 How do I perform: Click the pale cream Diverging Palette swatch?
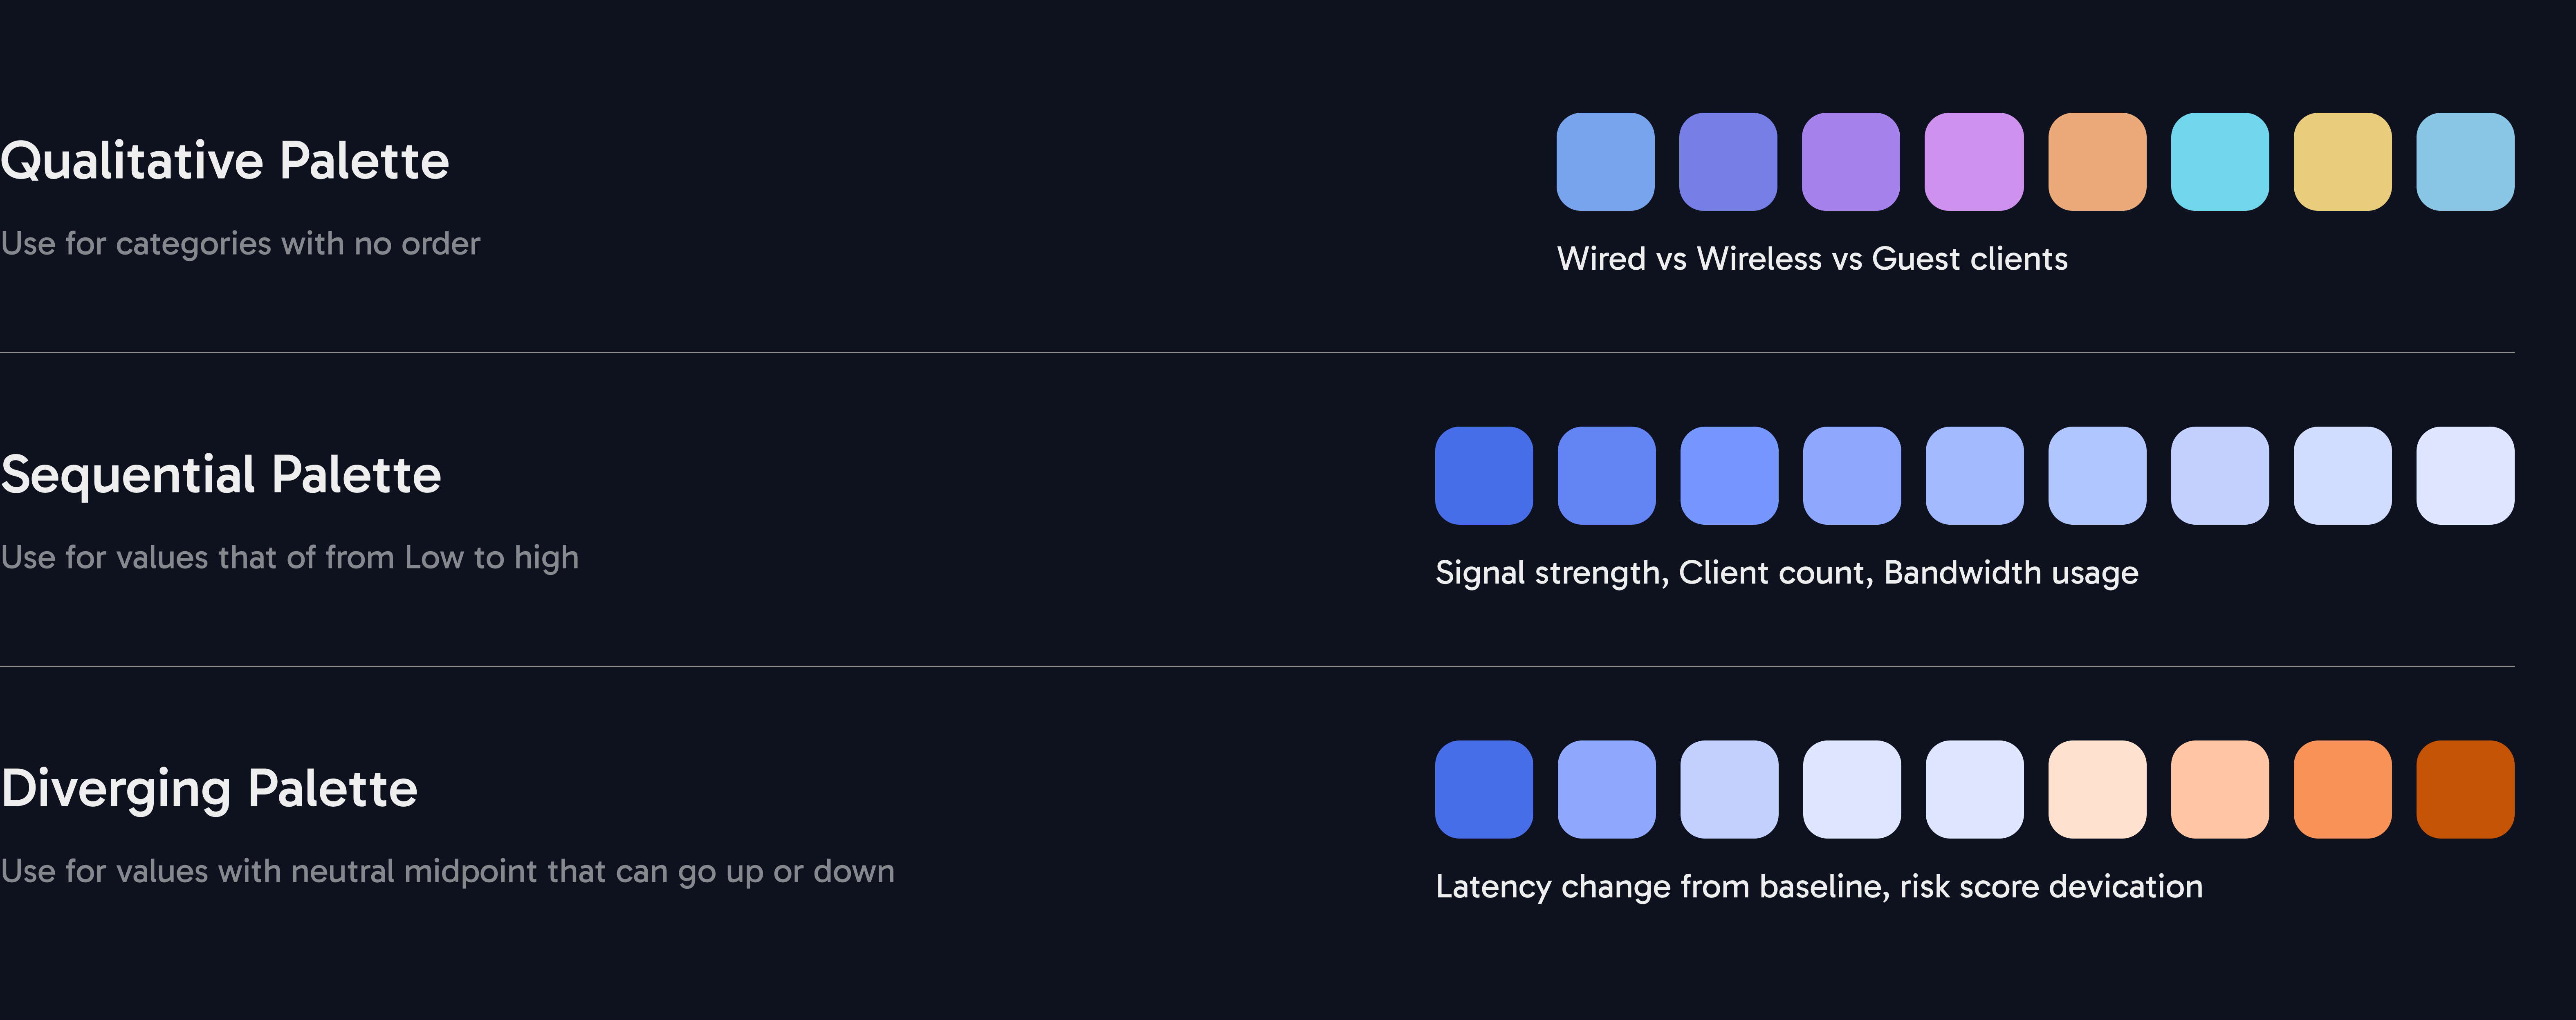coord(2097,789)
